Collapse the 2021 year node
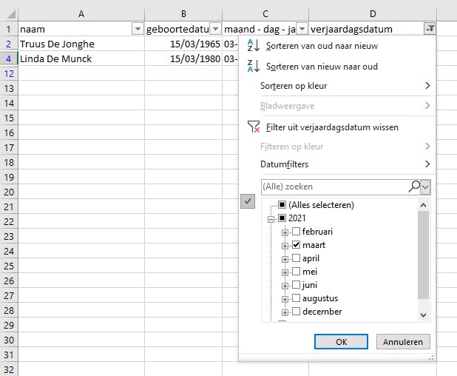 [271, 219]
